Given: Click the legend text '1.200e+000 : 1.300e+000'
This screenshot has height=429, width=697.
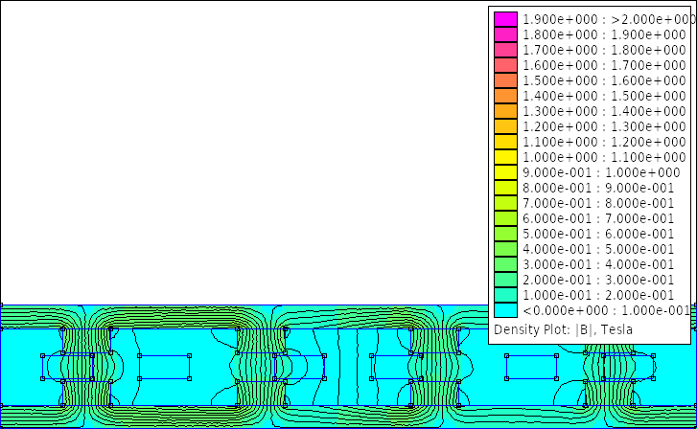Looking at the screenshot, I should (605, 126).
